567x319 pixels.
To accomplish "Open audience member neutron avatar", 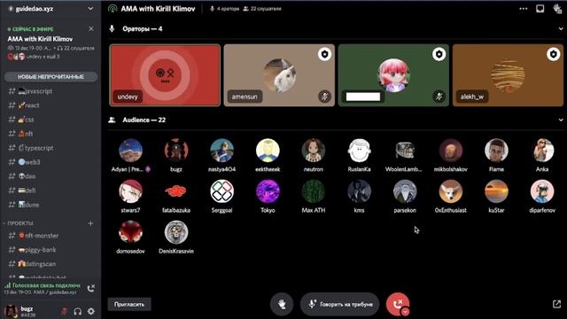I will pos(313,150).
